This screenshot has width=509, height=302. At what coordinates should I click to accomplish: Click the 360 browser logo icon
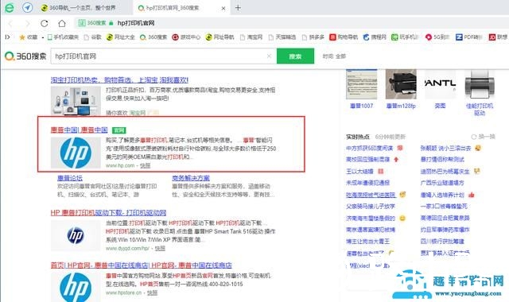click(10, 7)
